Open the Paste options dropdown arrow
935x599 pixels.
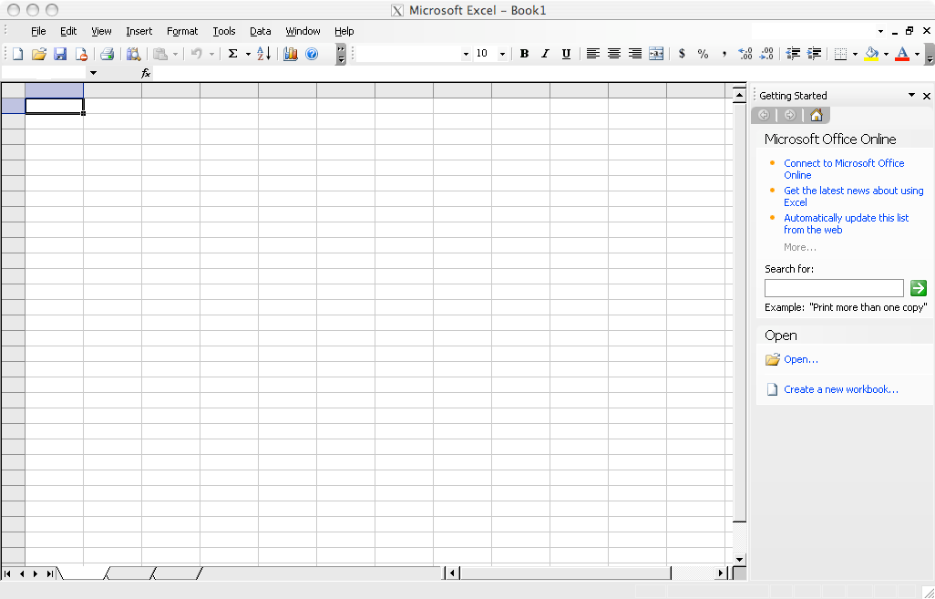coord(175,55)
